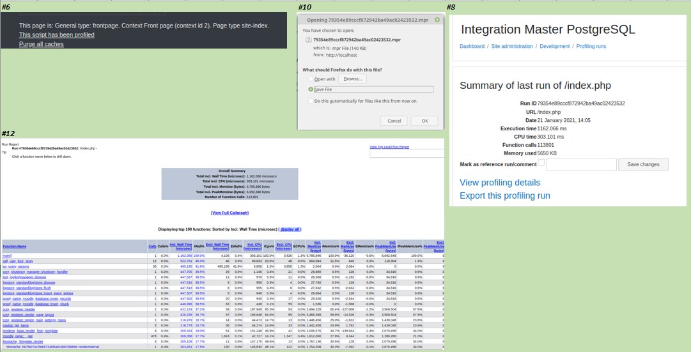
Task: Open renderer_base::render_from_template link
Action: click(30, 330)
